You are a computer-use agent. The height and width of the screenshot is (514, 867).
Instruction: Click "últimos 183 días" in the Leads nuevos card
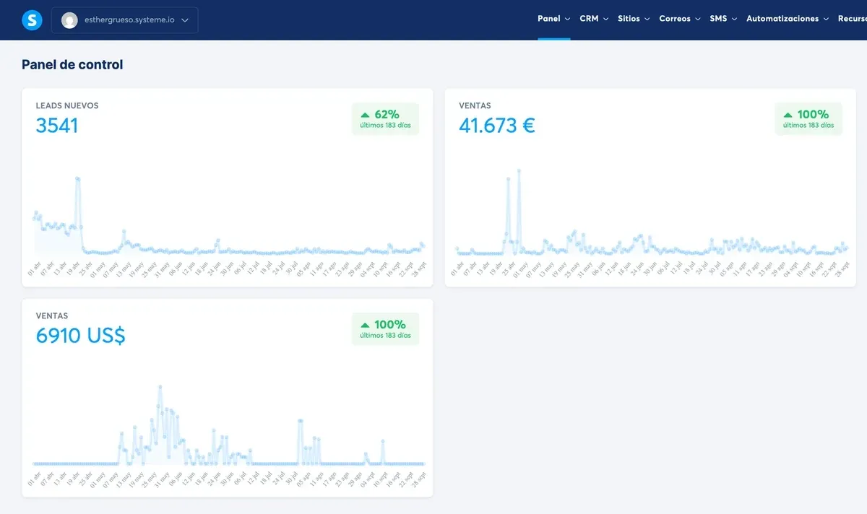click(385, 125)
